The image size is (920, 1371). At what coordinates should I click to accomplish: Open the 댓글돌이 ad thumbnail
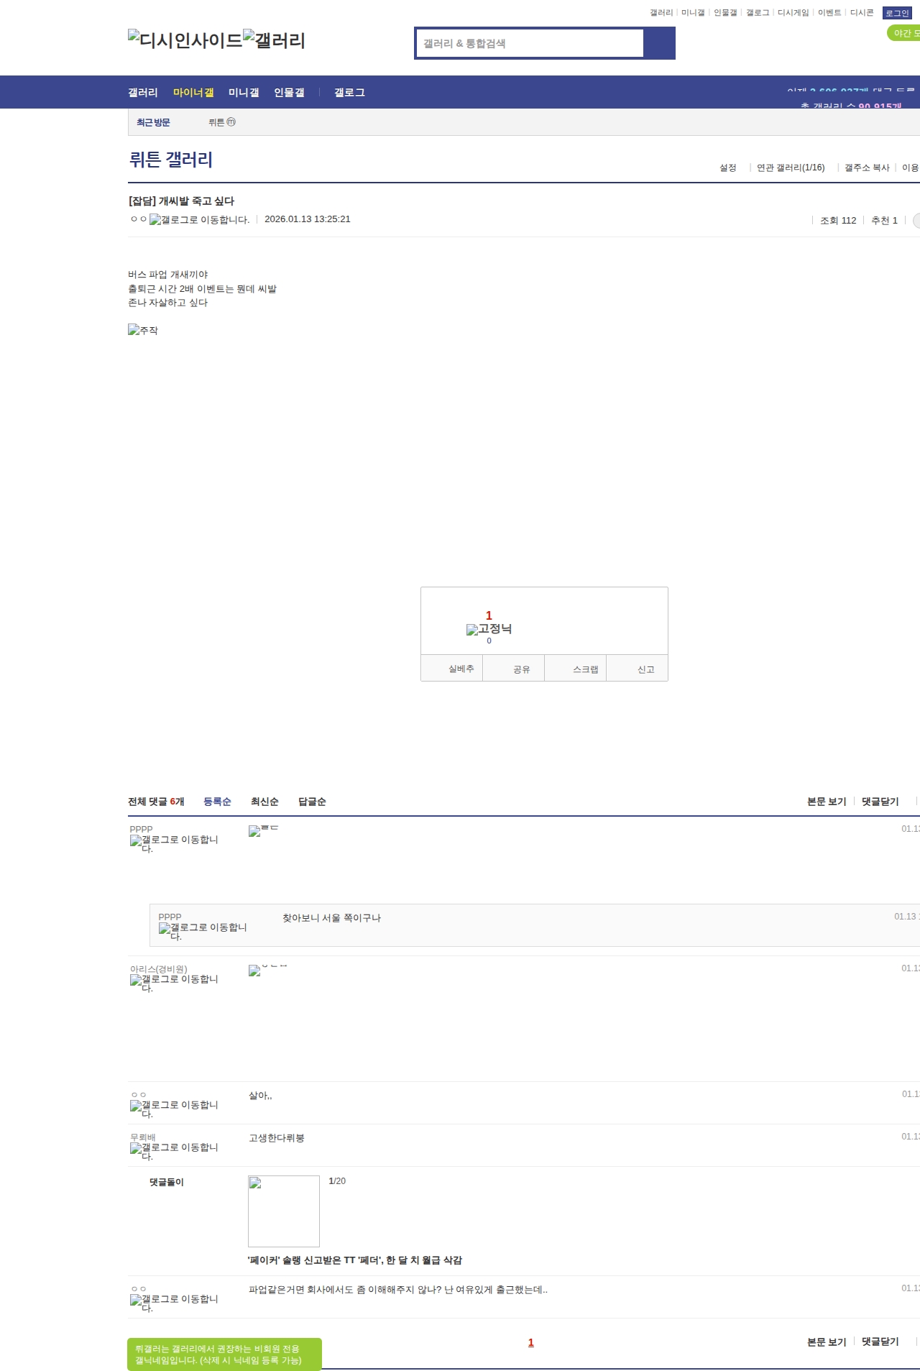(x=284, y=1211)
